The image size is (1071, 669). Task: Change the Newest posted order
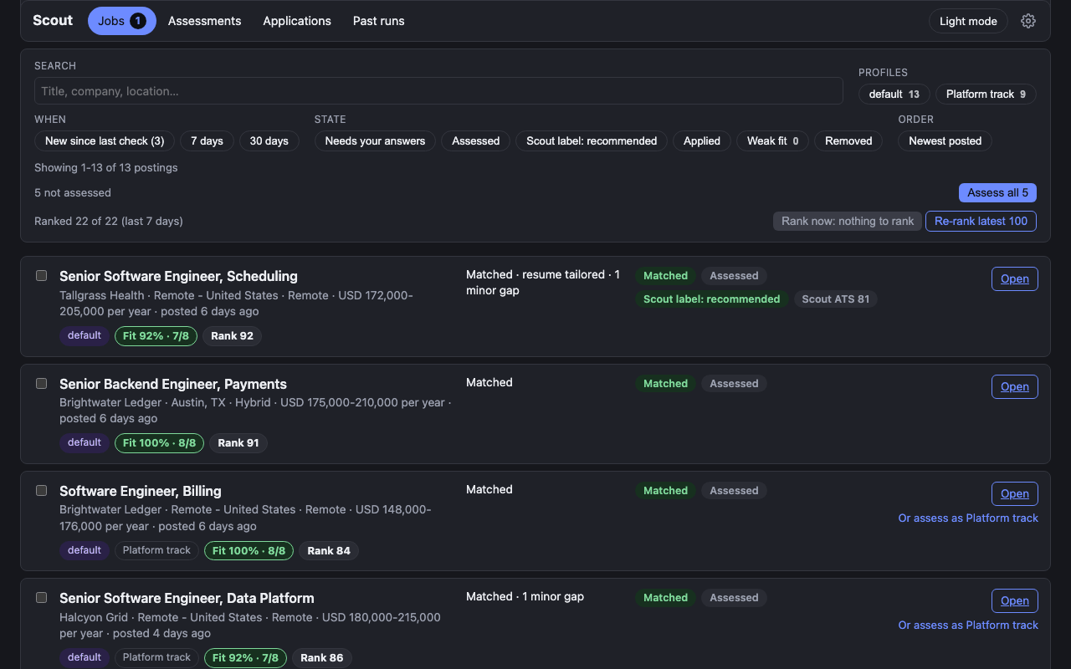click(x=945, y=141)
